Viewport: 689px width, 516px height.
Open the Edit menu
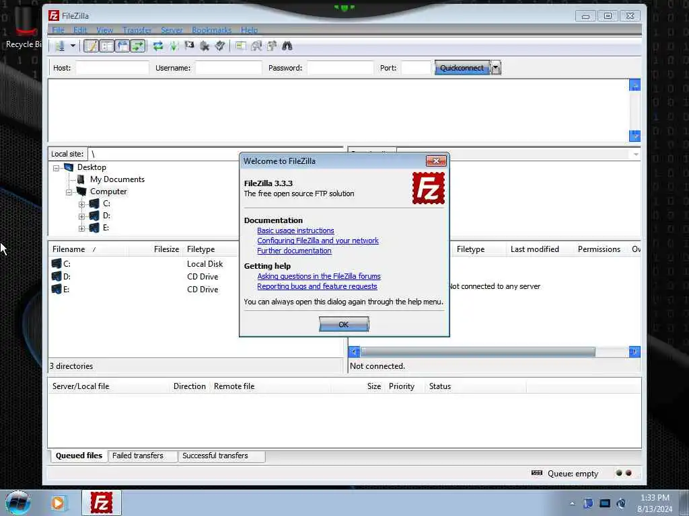80,30
